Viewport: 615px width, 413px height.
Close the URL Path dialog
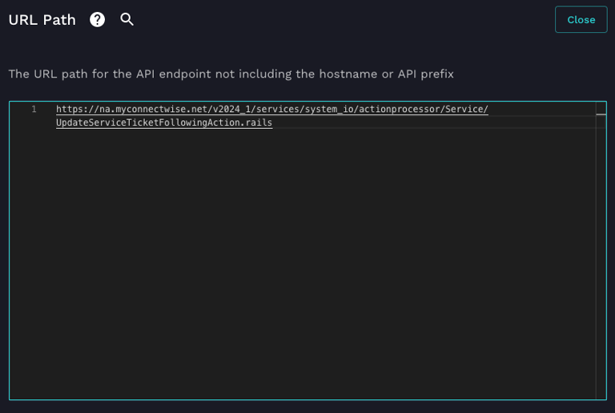581,19
